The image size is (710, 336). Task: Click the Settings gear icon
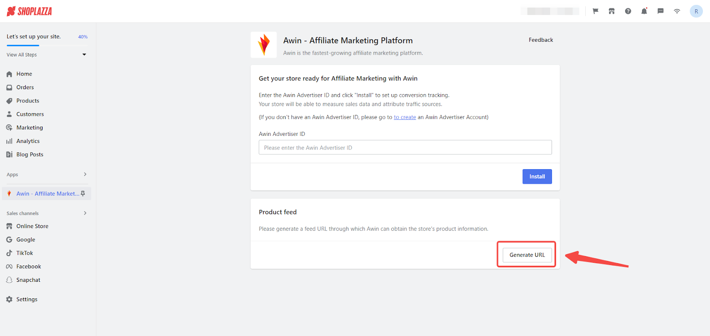[9, 300]
